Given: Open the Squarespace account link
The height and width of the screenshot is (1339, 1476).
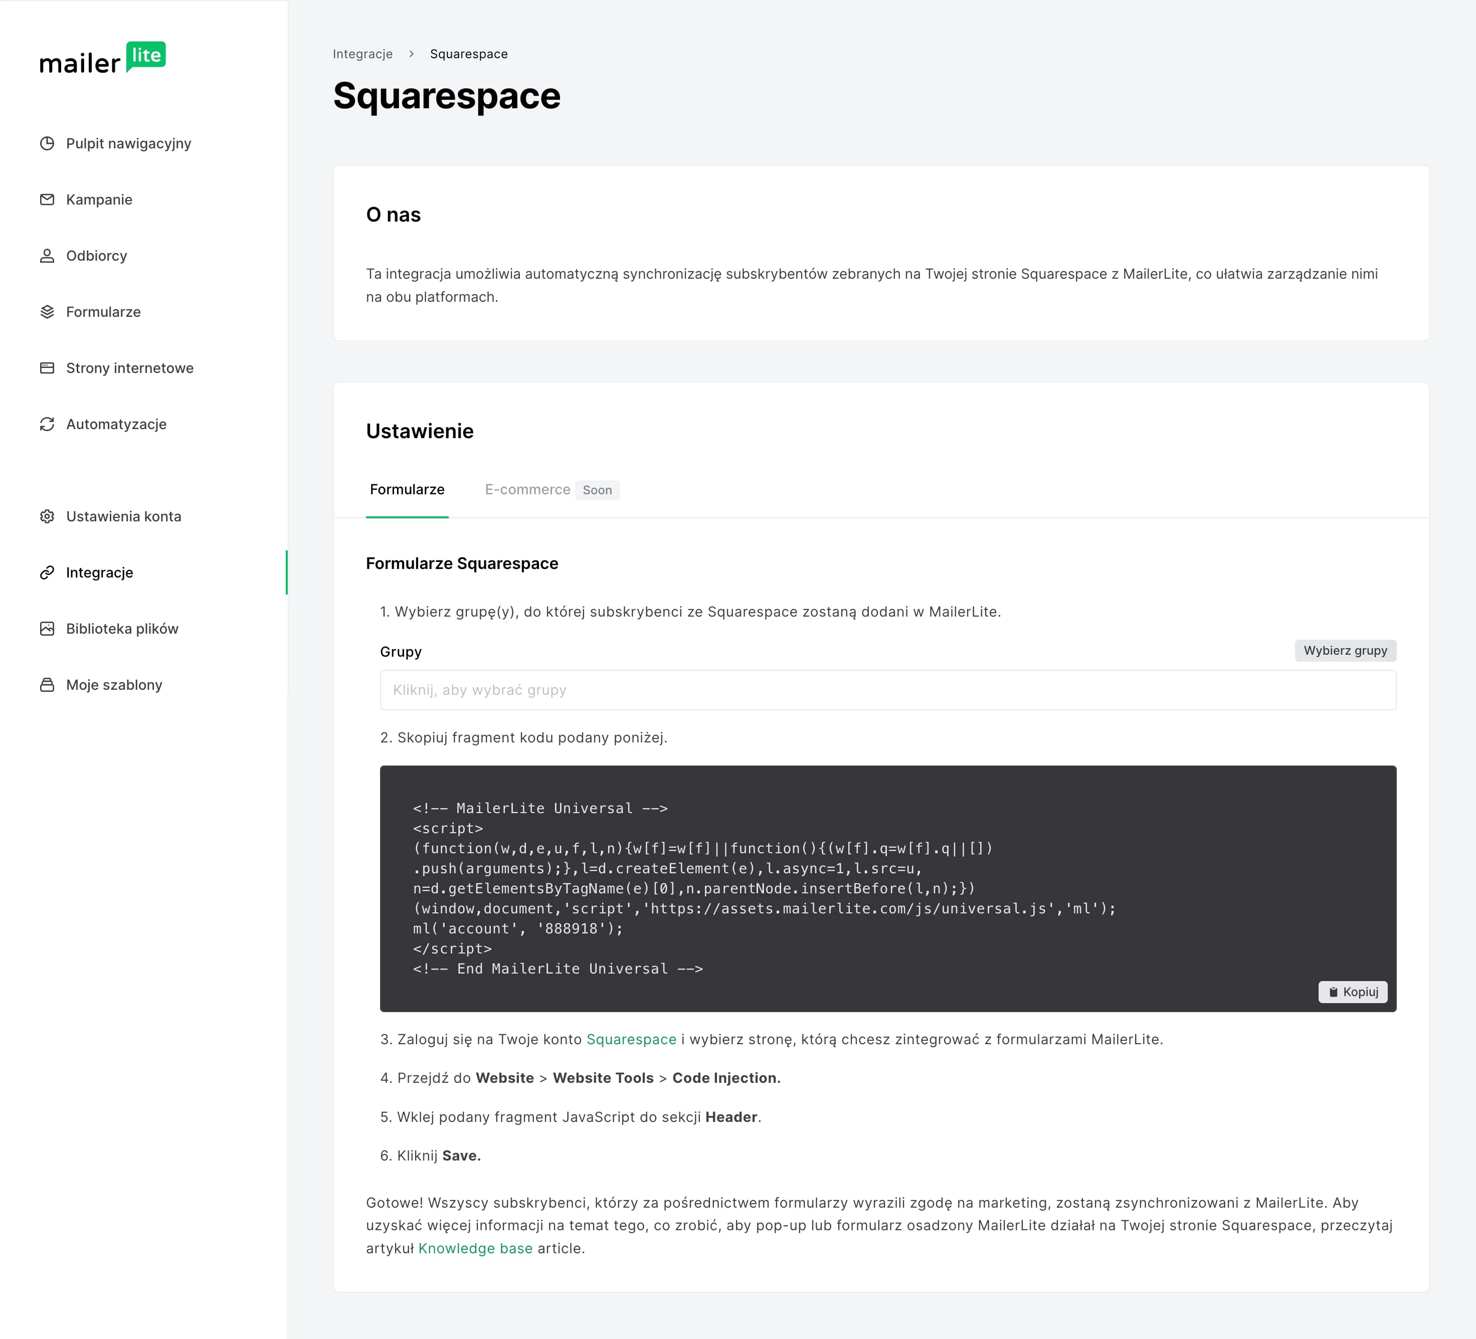Looking at the screenshot, I should point(631,1040).
